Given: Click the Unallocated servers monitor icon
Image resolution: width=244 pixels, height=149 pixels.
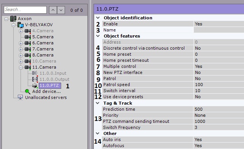Looking at the screenshot, I should pos(20,97).
